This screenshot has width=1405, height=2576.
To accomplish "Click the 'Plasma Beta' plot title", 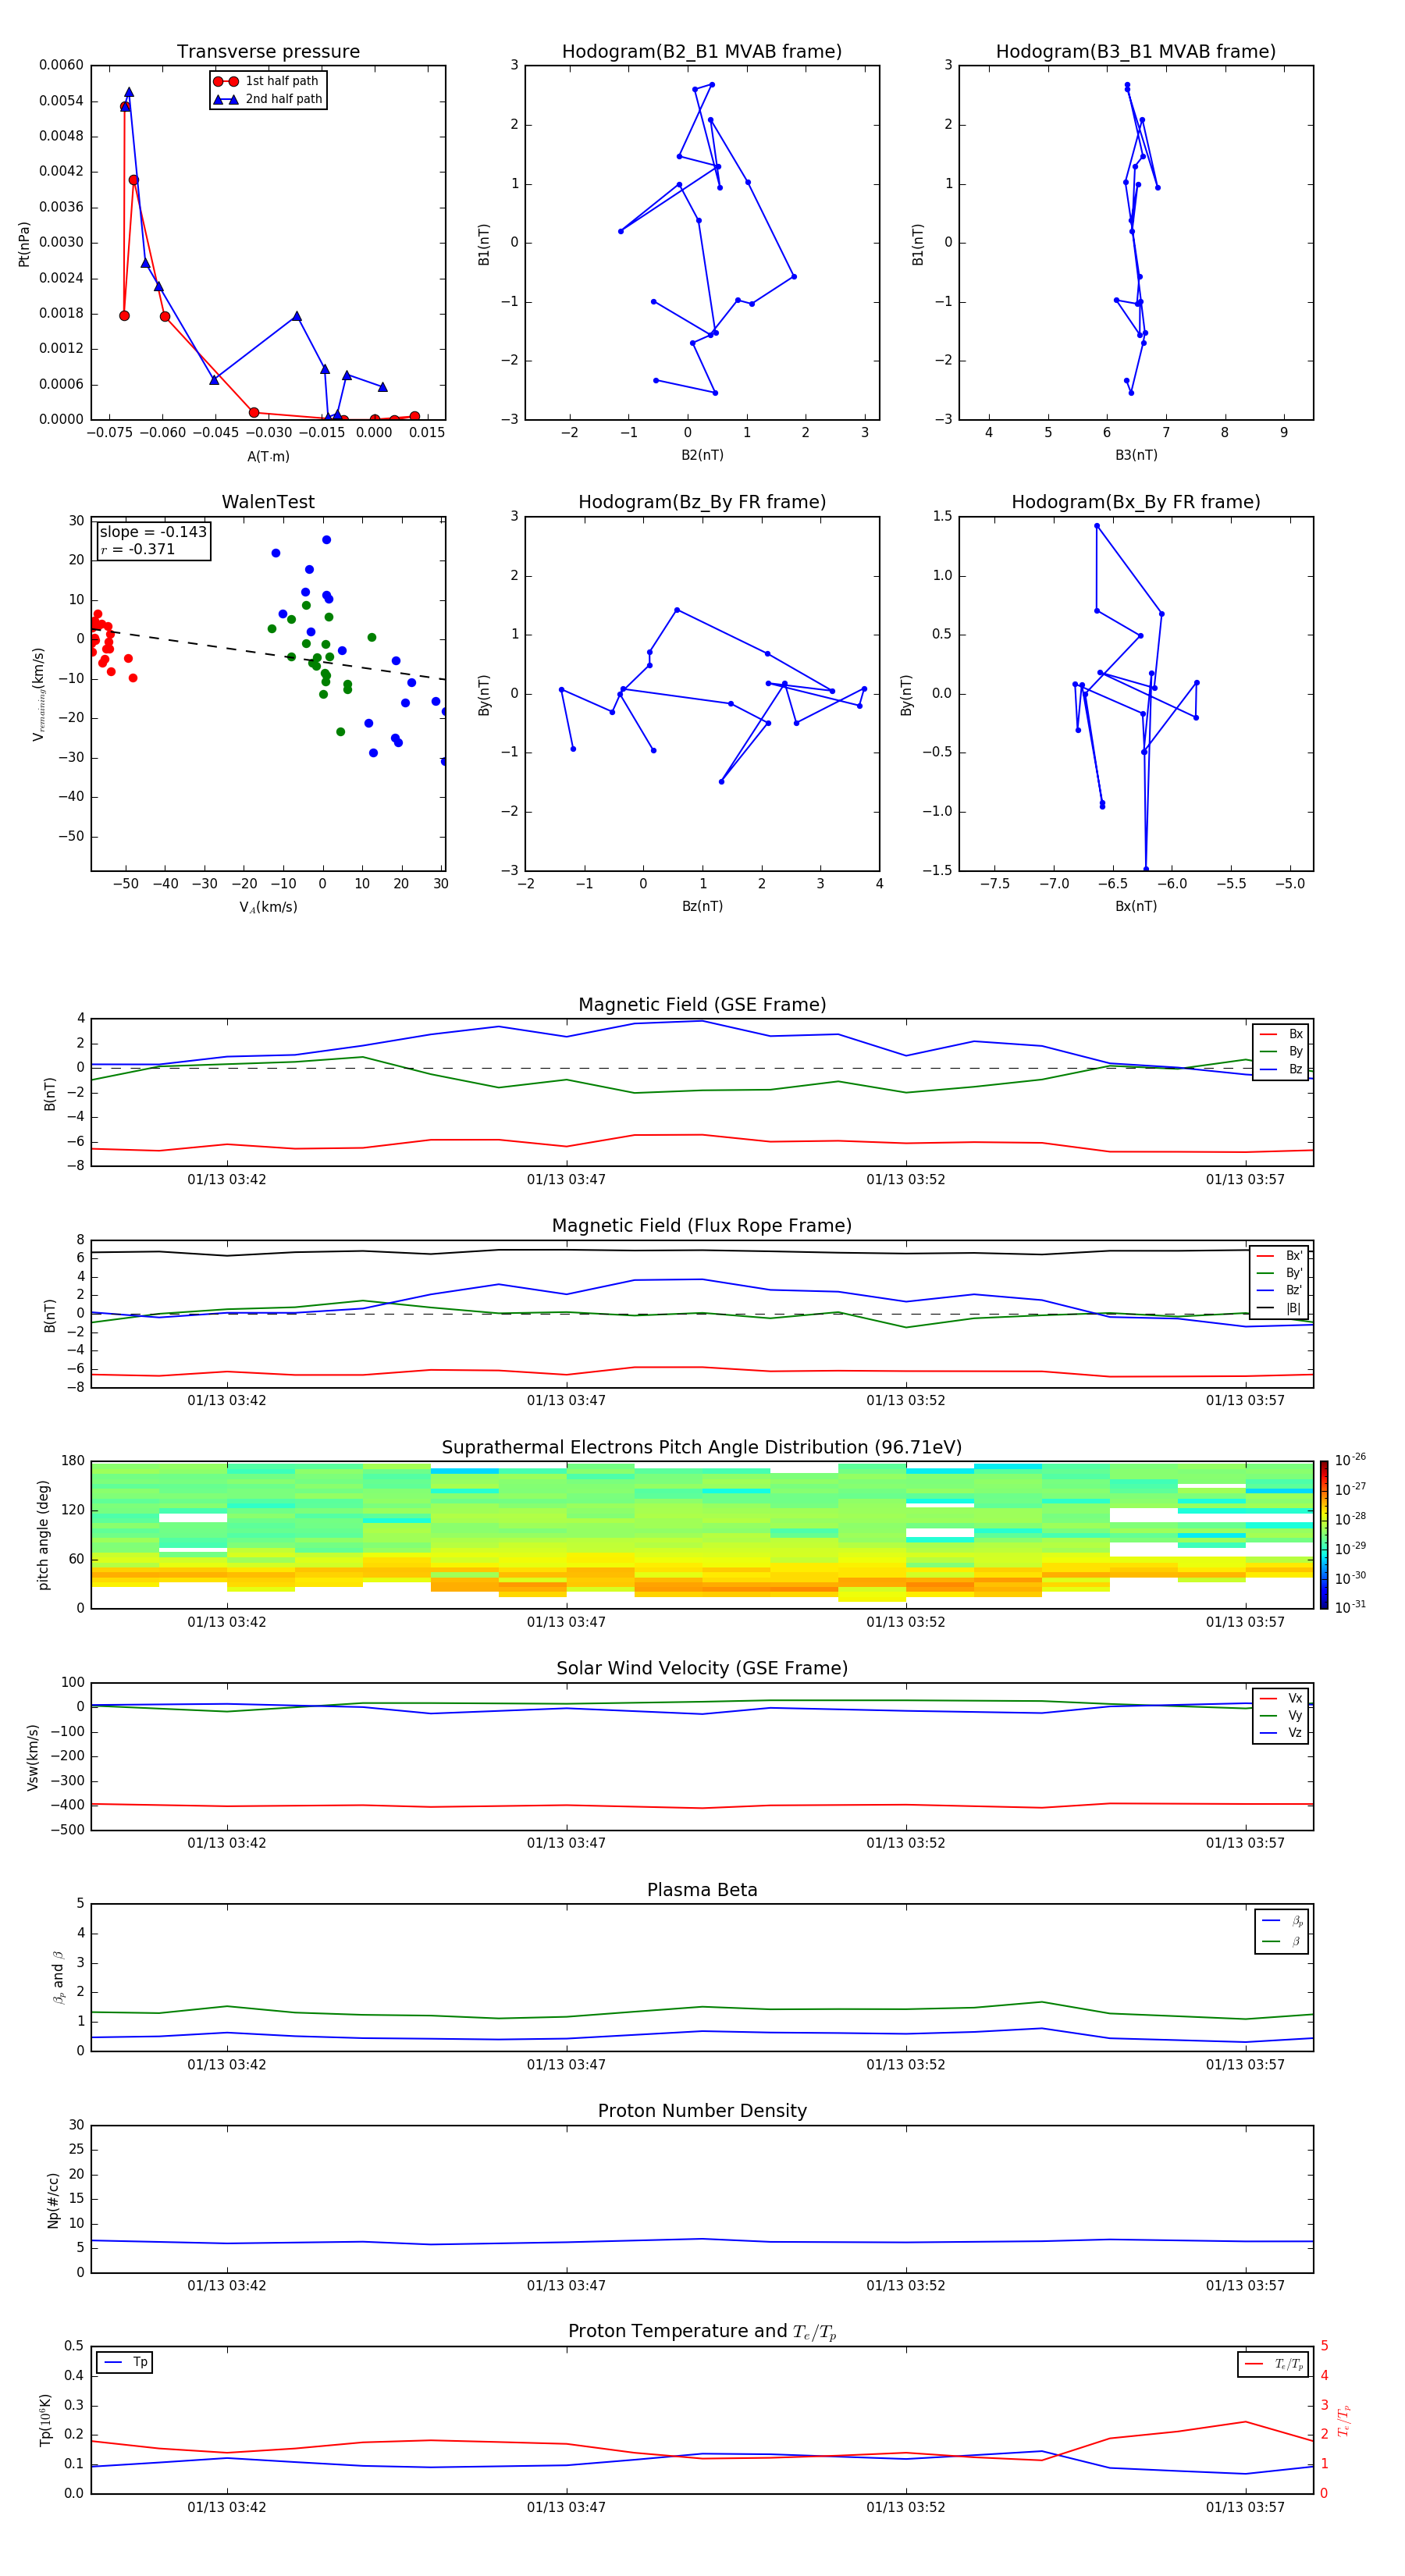I will pyautogui.click(x=702, y=1890).
